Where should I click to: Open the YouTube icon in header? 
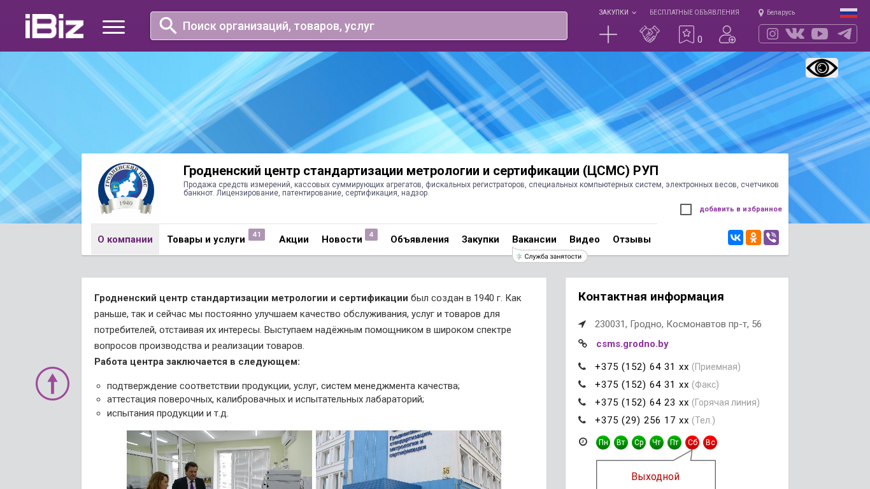(820, 34)
